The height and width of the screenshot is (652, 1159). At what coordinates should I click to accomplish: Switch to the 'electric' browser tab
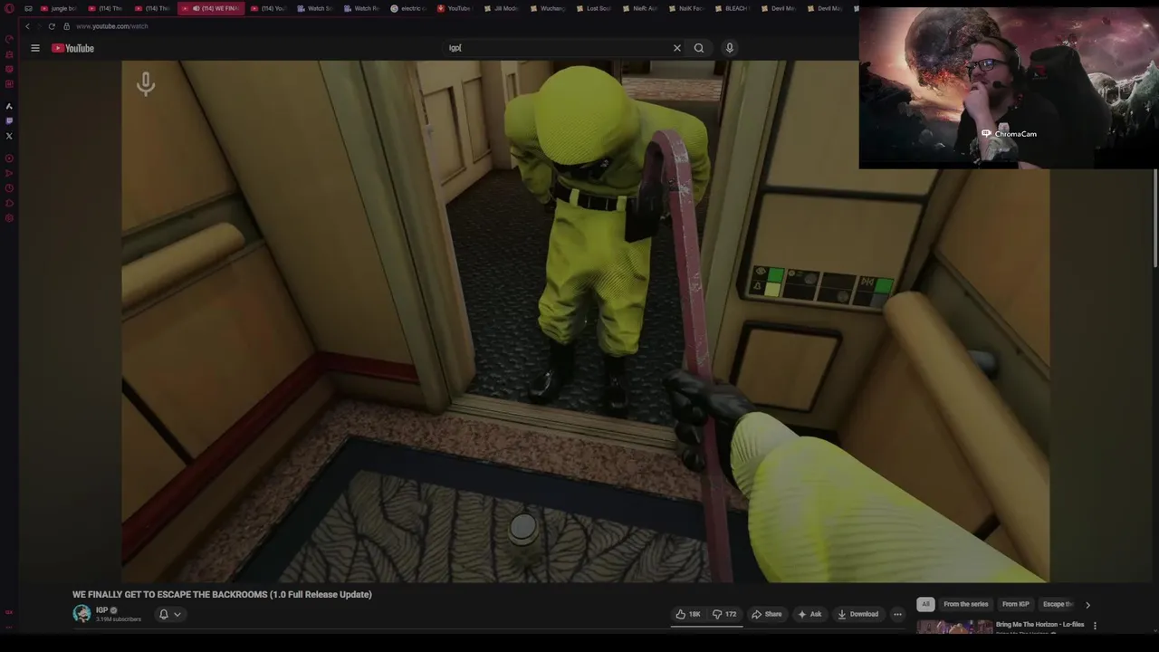coord(408,8)
